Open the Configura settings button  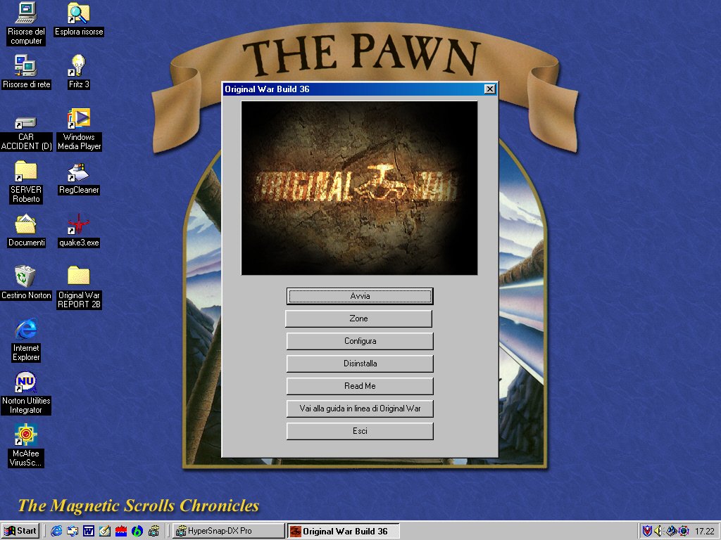(360, 341)
